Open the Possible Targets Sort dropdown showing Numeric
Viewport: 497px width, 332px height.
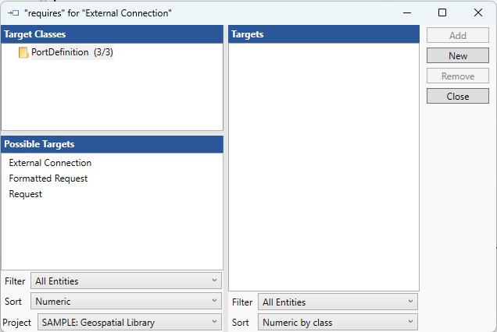(x=126, y=301)
